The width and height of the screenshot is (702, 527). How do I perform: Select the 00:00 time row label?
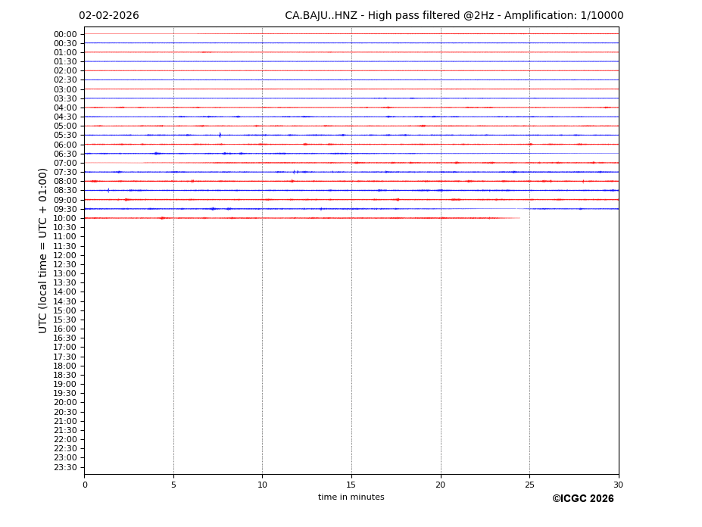(x=64, y=34)
